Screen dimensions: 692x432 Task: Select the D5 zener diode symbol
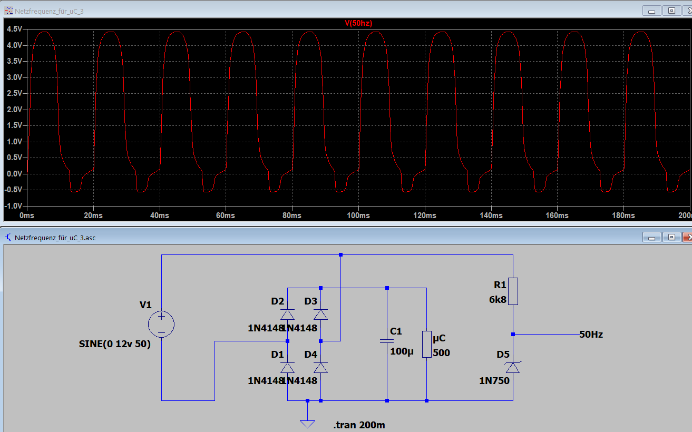[x=513, y=367]
